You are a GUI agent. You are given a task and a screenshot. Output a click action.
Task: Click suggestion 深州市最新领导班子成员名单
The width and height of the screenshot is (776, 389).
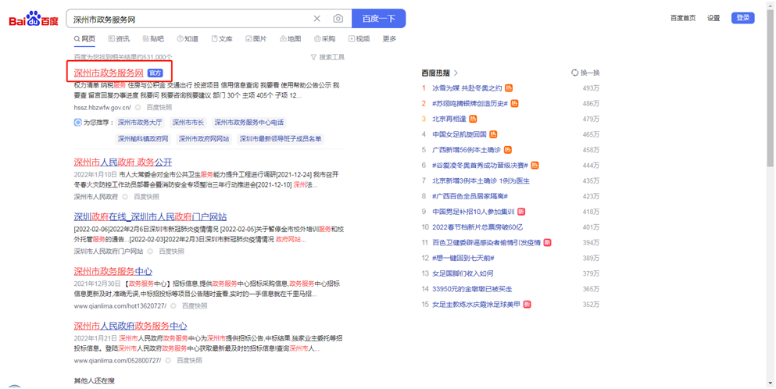tap(281, 138)
